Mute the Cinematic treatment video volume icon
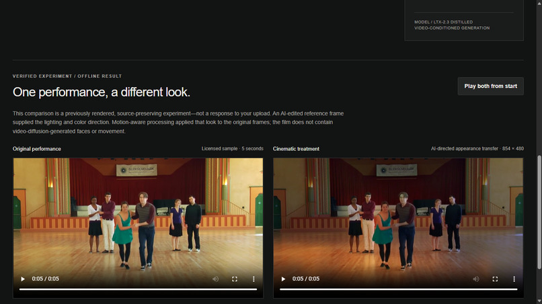The height and width of the screenshot is (304, 542). click(476, 278)
